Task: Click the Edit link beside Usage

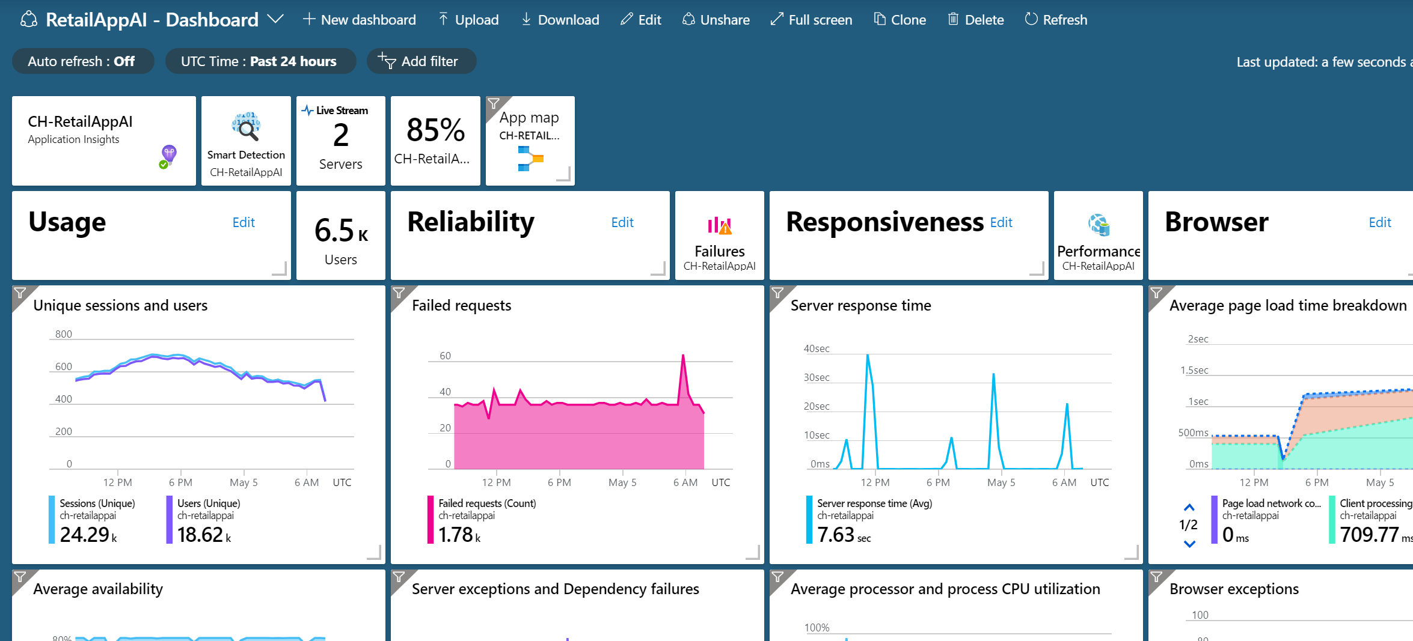Action: coord(244,222)
